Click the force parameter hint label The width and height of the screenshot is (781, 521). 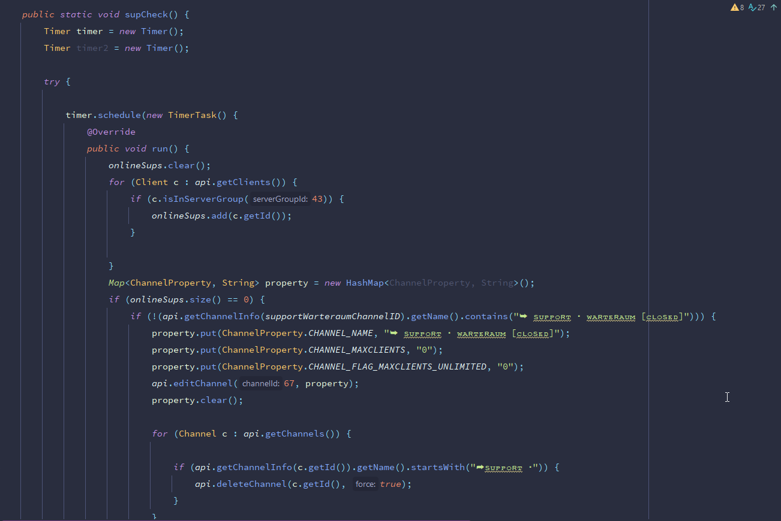[365, 484]
